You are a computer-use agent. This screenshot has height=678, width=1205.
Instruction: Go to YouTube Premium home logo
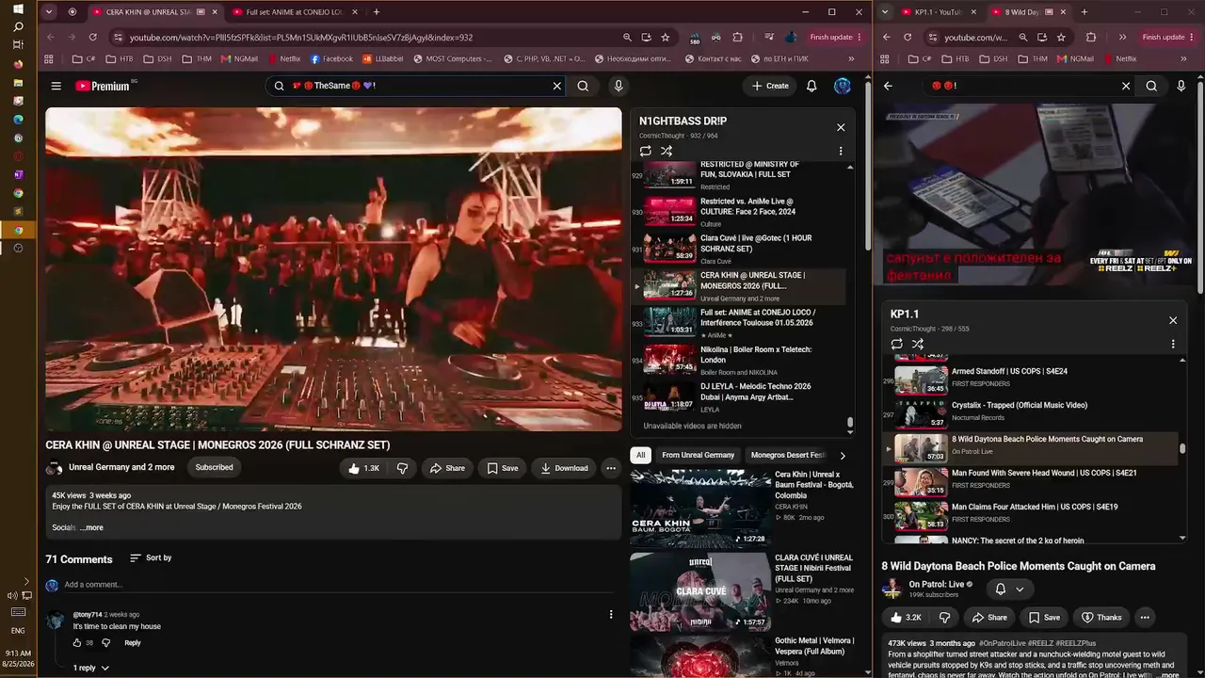104,86
